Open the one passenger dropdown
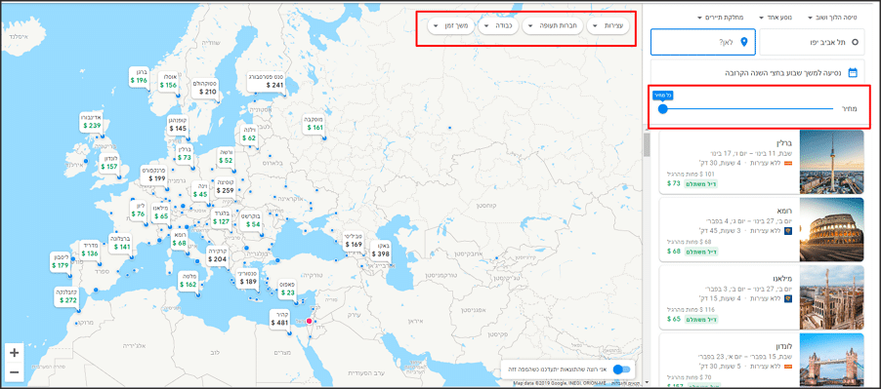The height and width of the screenshot is (389, 881). (x=776, y=18)
